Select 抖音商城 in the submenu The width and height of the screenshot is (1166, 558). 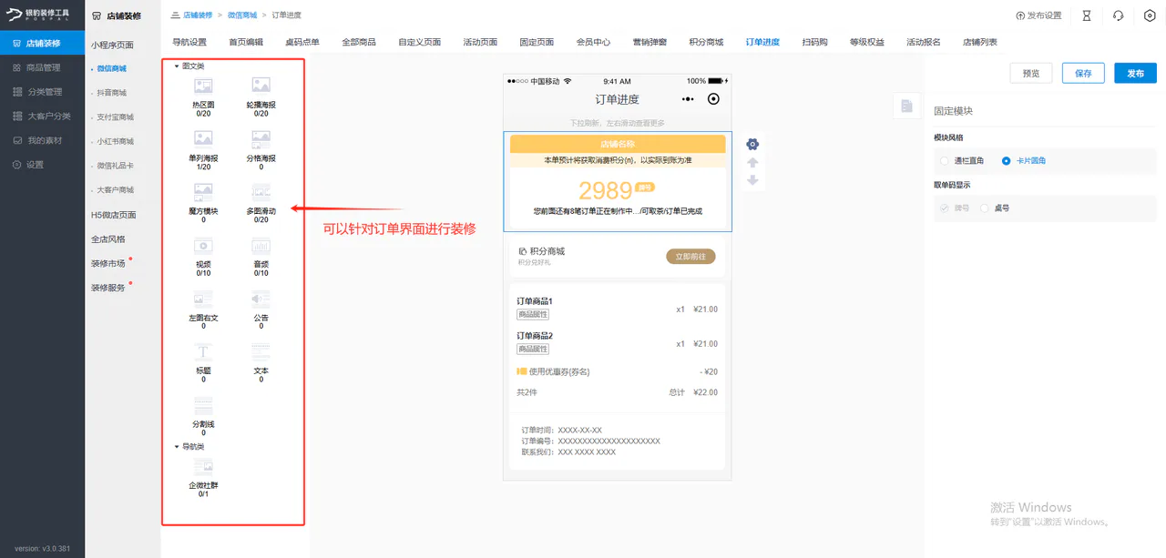(x=112, y=93)
